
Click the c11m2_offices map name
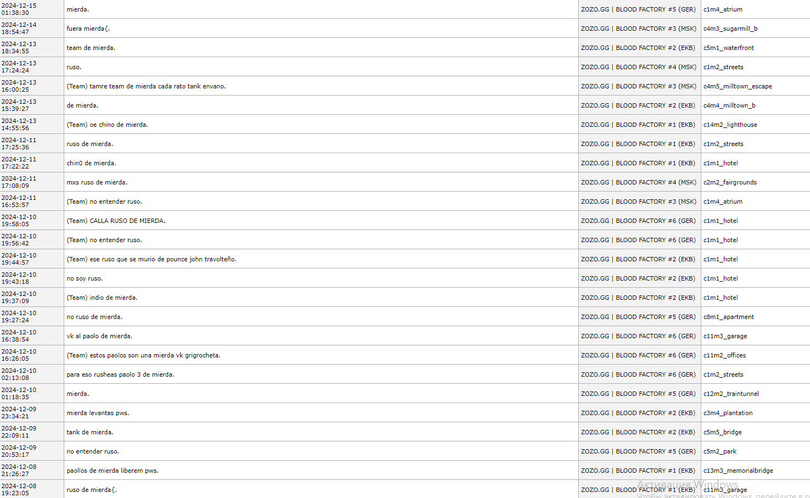pos(724,355)
